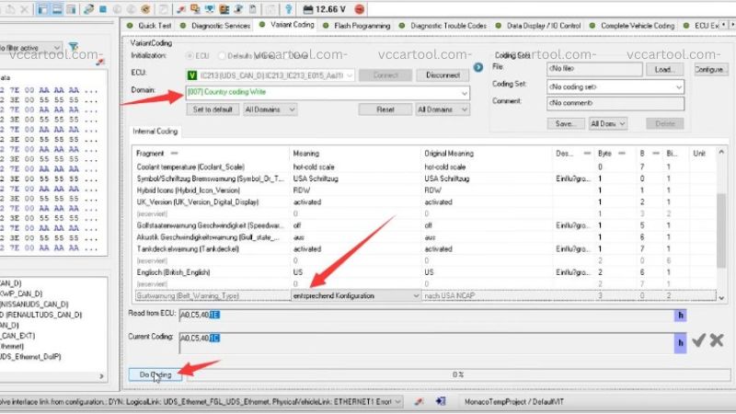Open the Coding Set dropdown

(x=615, y=86)
